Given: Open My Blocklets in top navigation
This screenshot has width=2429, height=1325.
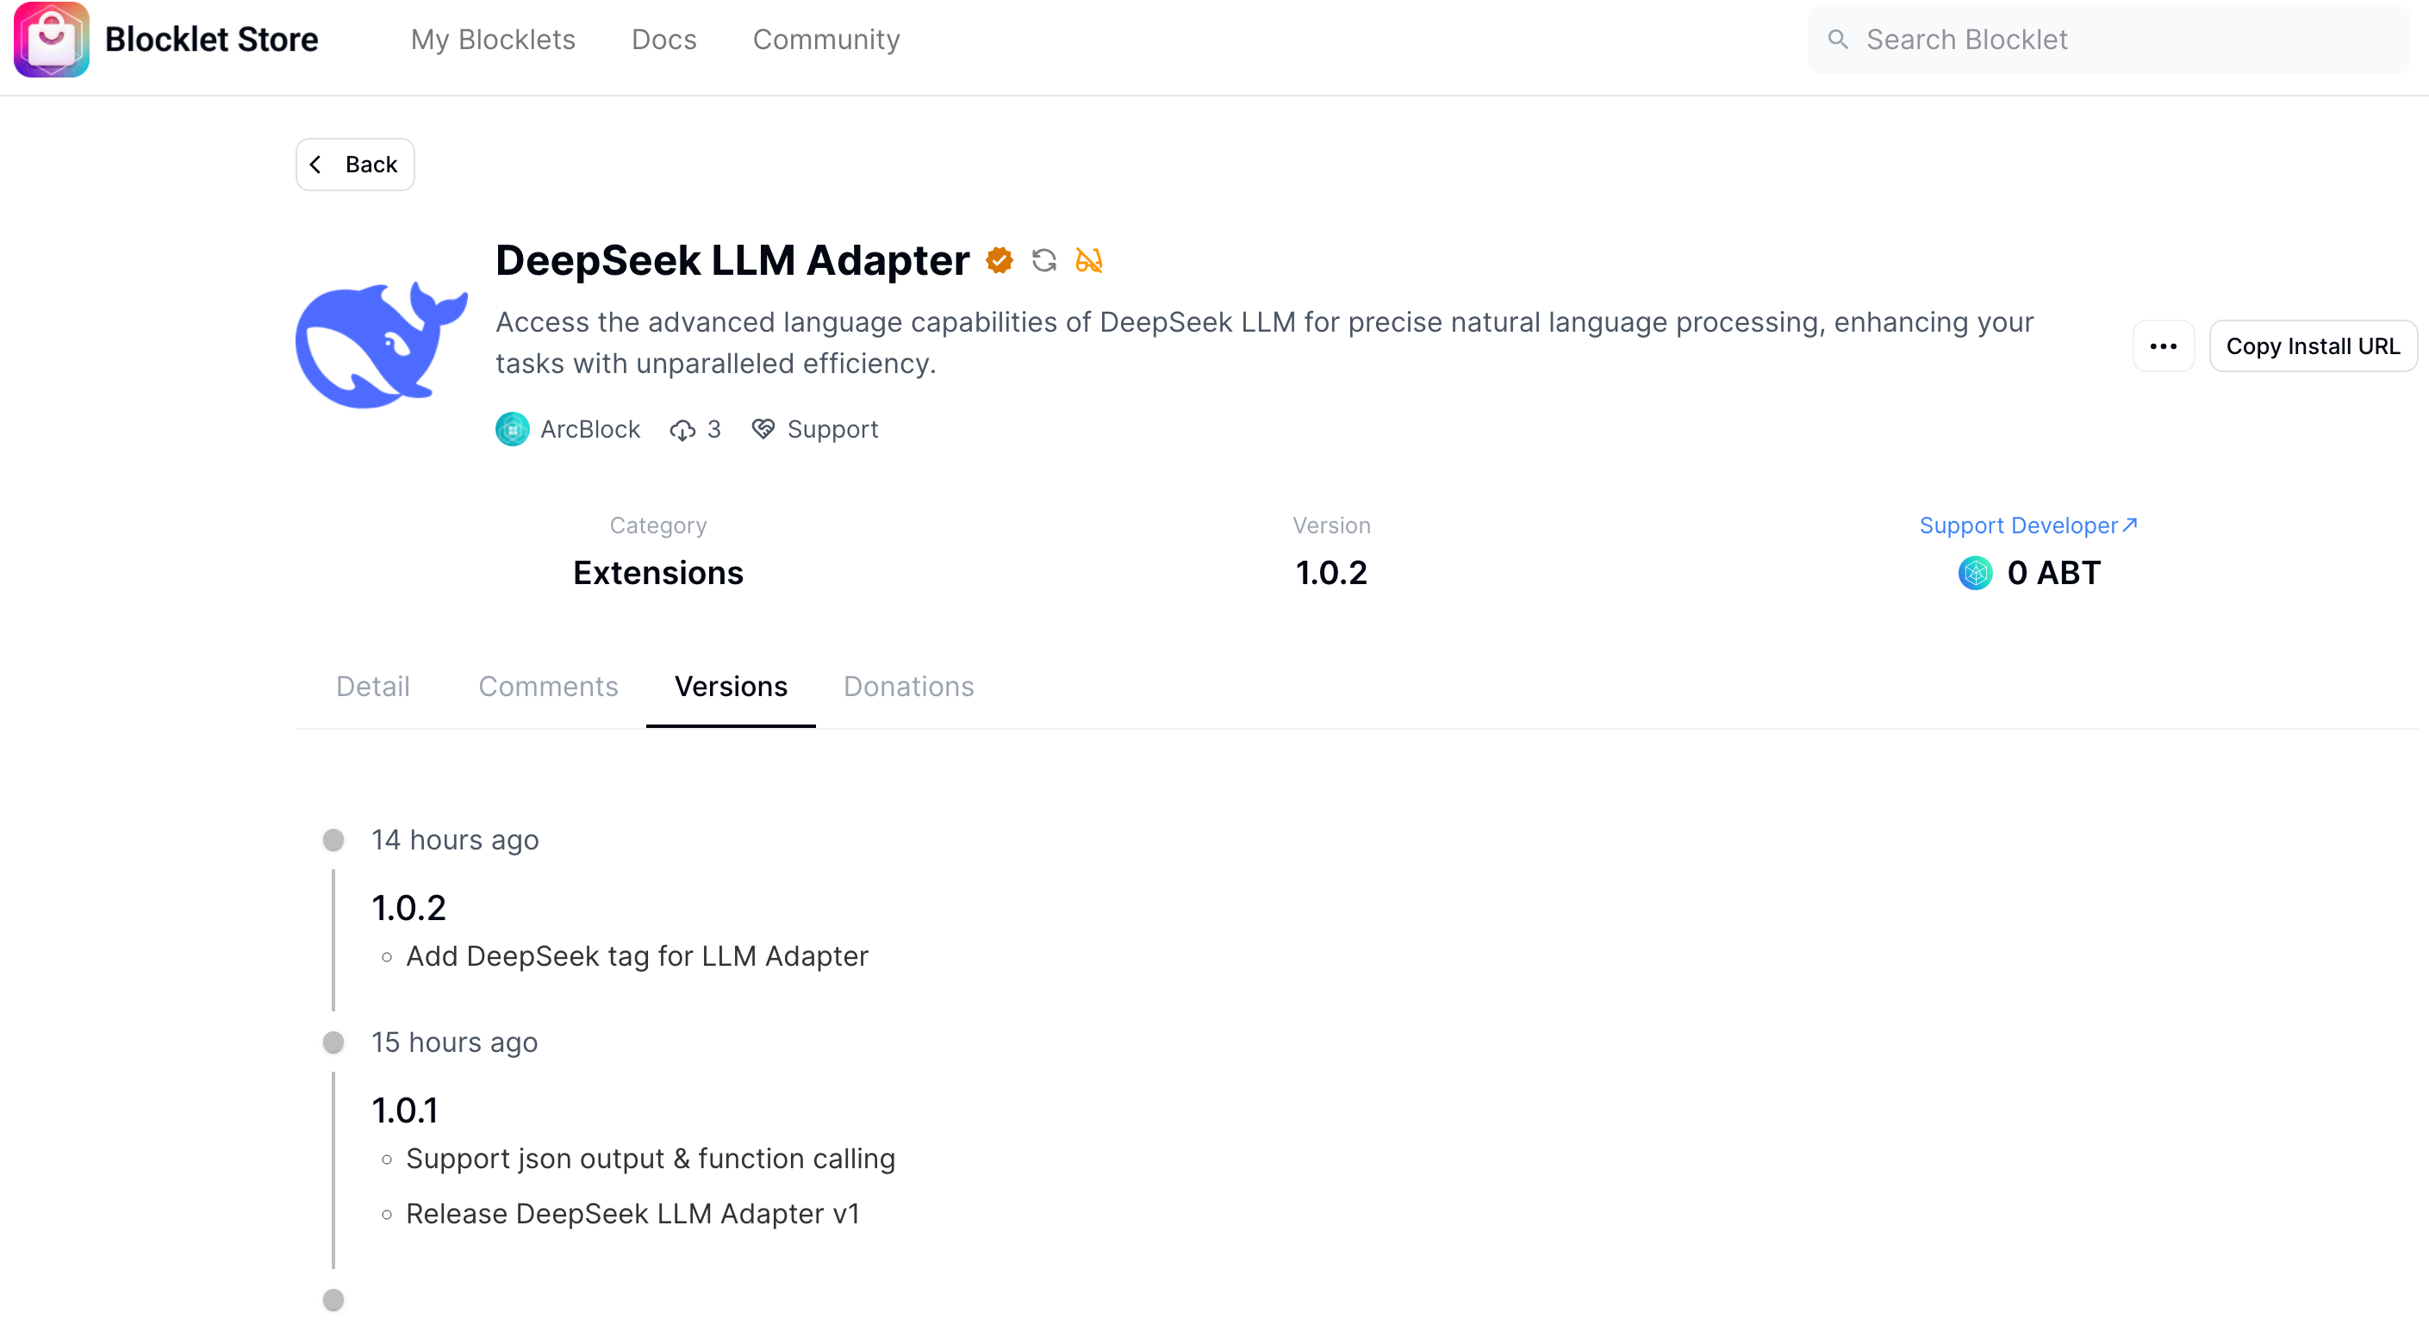Looking at the screenshot, I should pos(492,39).
